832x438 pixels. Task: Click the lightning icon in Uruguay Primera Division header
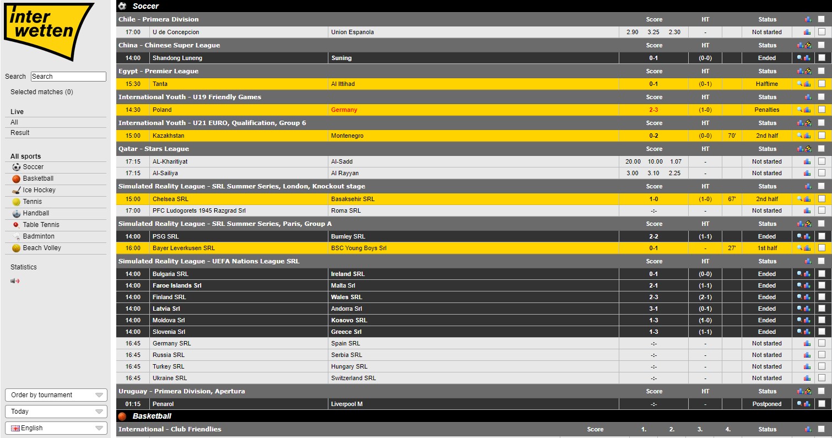[808, 391]
